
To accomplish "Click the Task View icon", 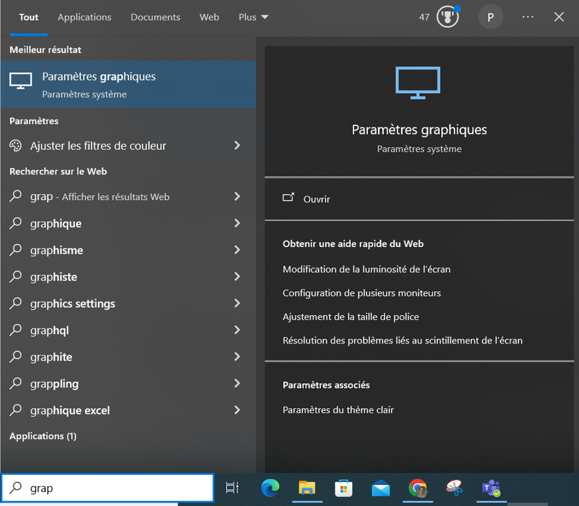I will point(232,488).
